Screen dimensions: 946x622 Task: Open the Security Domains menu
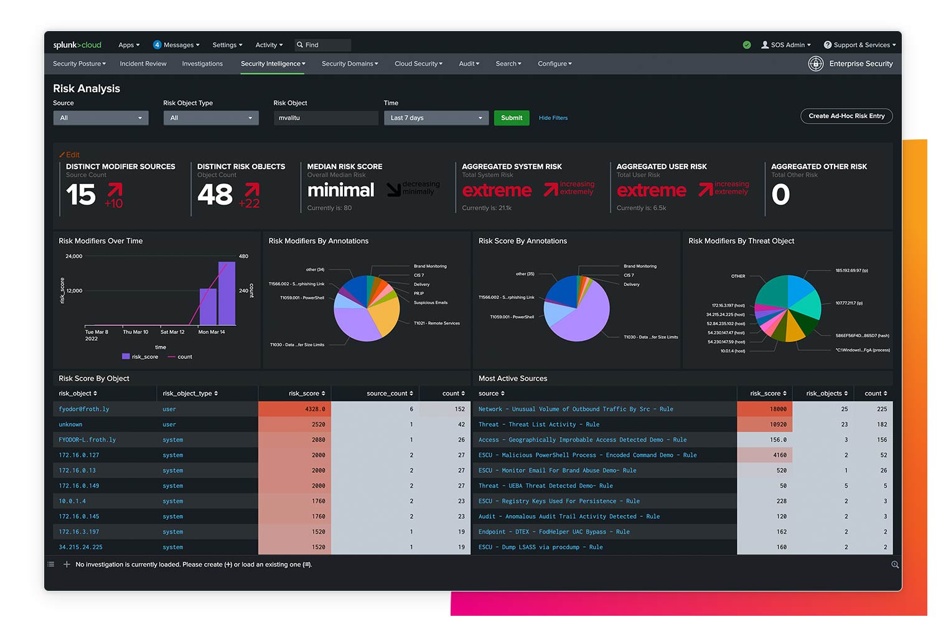pos(349,63)
